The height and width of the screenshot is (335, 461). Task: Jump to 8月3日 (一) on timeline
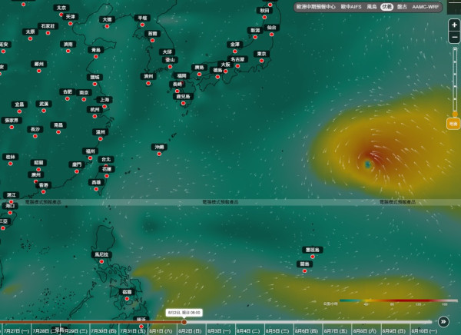click(x=219, y=331)
